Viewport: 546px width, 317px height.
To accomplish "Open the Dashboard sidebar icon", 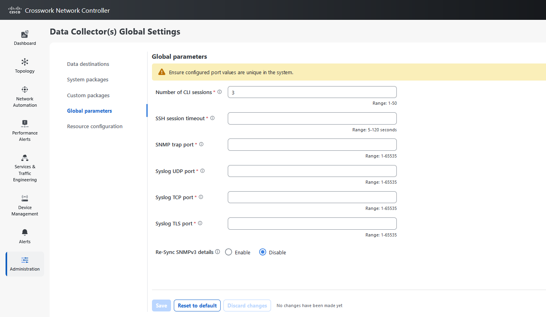I will point(25,35).
